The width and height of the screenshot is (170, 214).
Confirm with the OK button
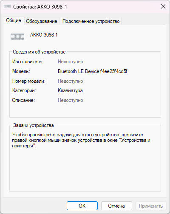pos(82,206)
